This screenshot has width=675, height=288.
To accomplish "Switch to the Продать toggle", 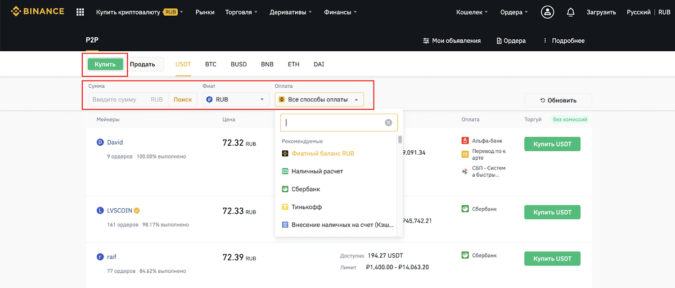I will [143, 64].
